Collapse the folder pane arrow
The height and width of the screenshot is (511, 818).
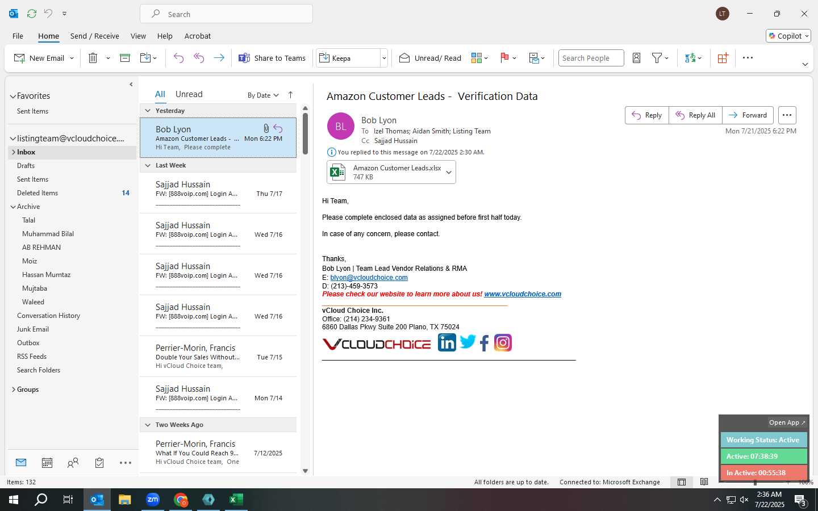[131, 85]
